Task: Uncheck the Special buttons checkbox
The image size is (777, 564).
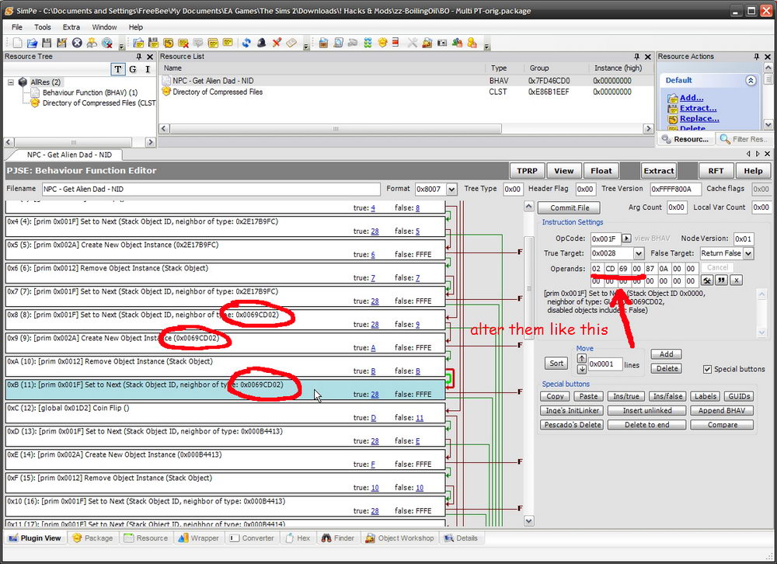Action: pyautogui.click(x=707, y=369)
